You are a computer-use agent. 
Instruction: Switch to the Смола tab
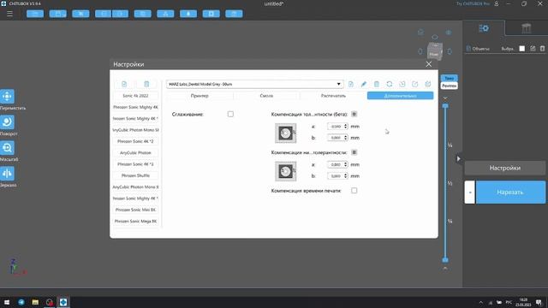[266, 96]
